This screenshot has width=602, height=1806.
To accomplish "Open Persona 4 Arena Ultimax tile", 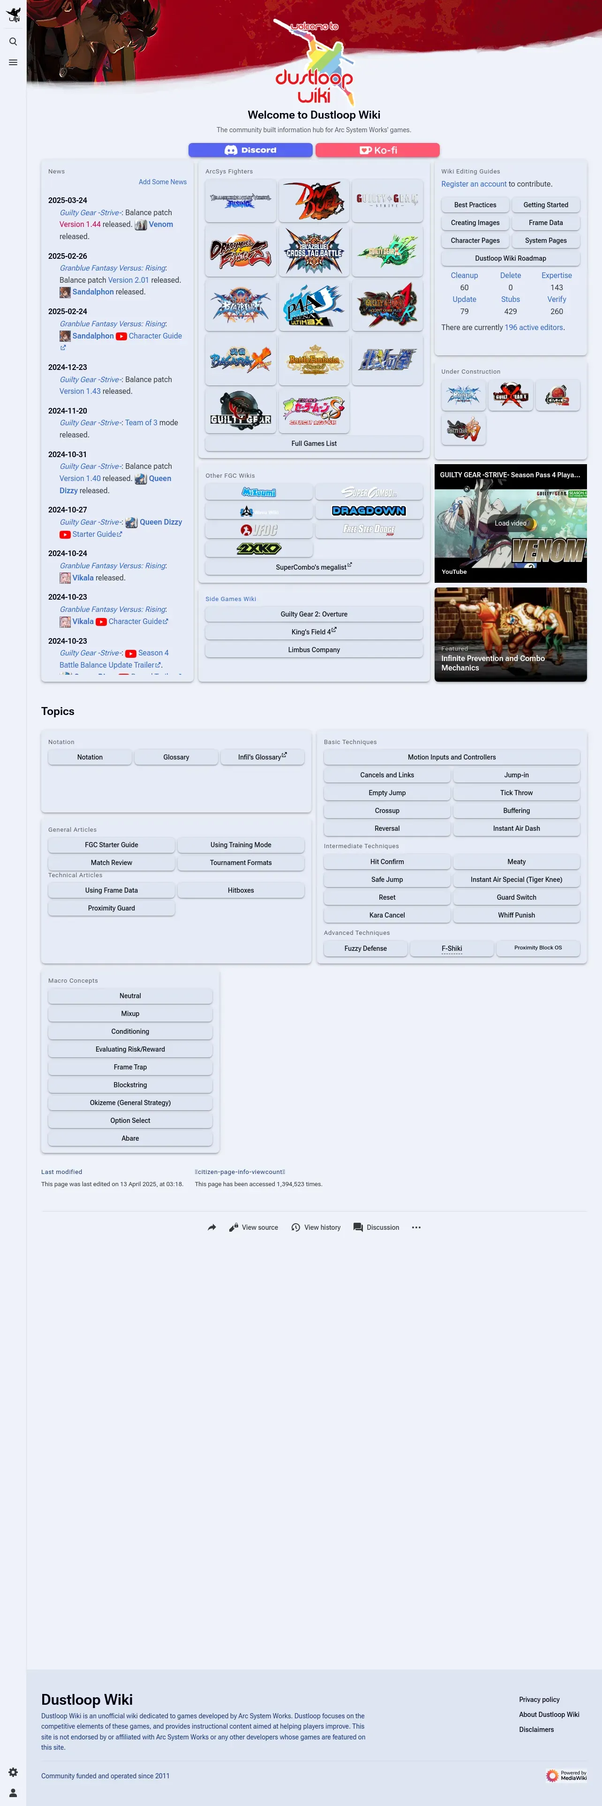I will [x=314, y=305].
